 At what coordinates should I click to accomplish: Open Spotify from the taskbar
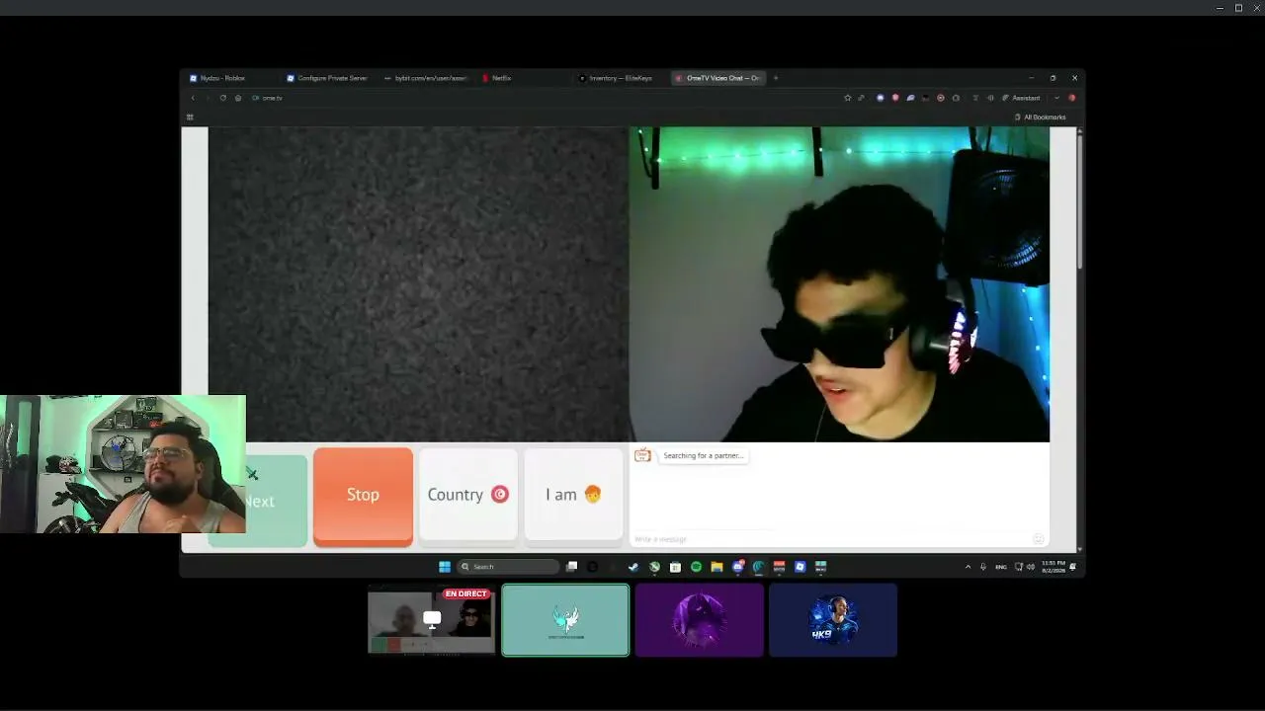(x=696, y=567)
